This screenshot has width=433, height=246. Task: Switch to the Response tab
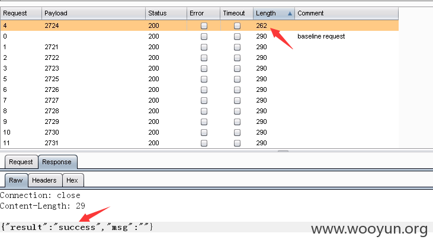(57, 162)
